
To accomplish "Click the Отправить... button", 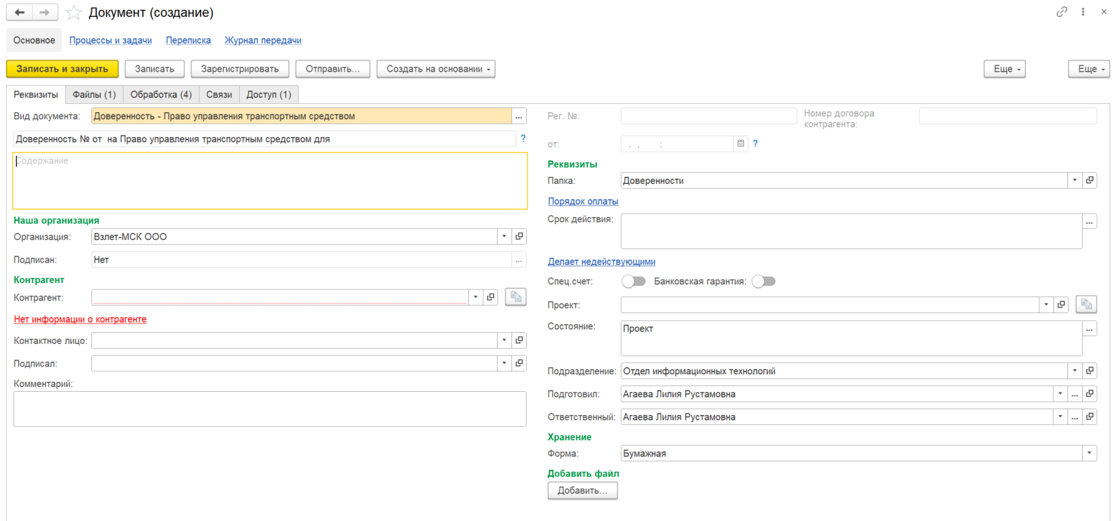I will [x=333, y=69].
